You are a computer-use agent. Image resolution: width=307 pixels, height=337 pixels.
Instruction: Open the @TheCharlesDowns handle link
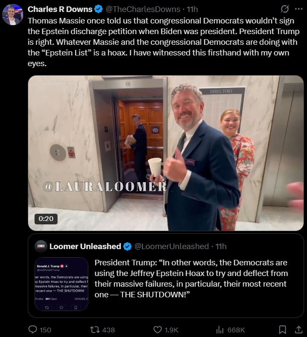coord(143,9)
